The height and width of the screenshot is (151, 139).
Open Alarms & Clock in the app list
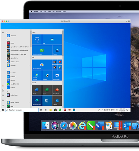coord(13,62)
